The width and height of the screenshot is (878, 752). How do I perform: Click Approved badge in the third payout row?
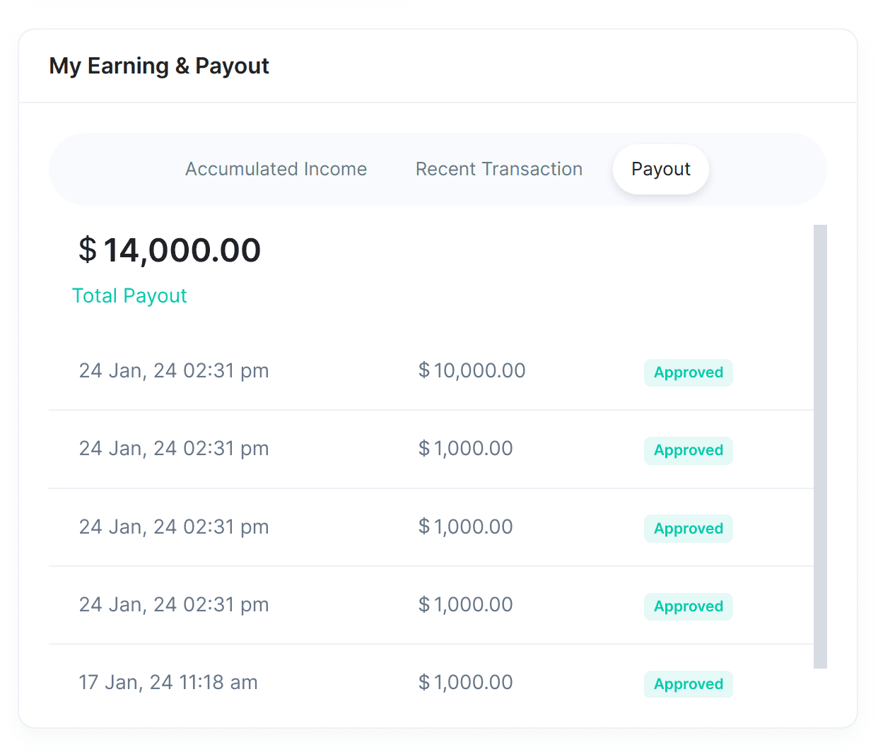[688, 529]
